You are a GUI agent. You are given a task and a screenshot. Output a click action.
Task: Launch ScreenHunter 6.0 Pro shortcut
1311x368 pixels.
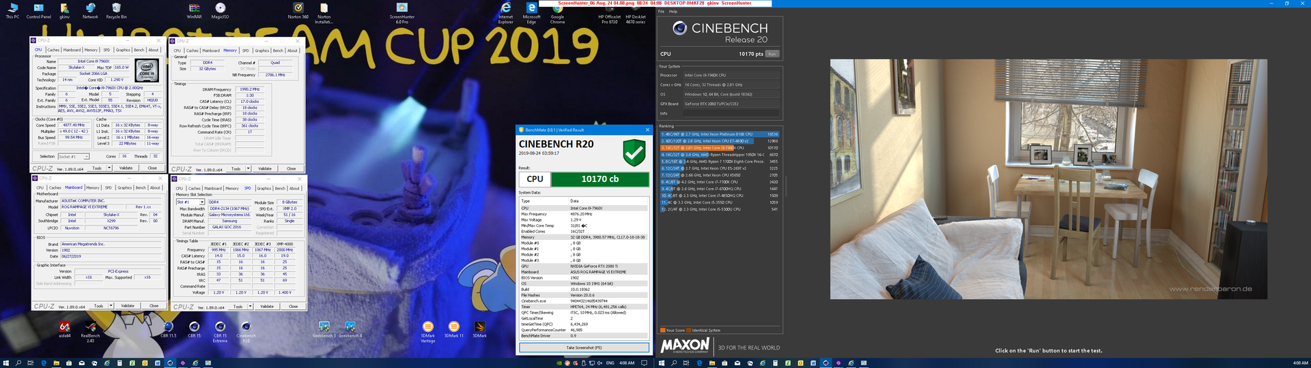click(402, 13)
